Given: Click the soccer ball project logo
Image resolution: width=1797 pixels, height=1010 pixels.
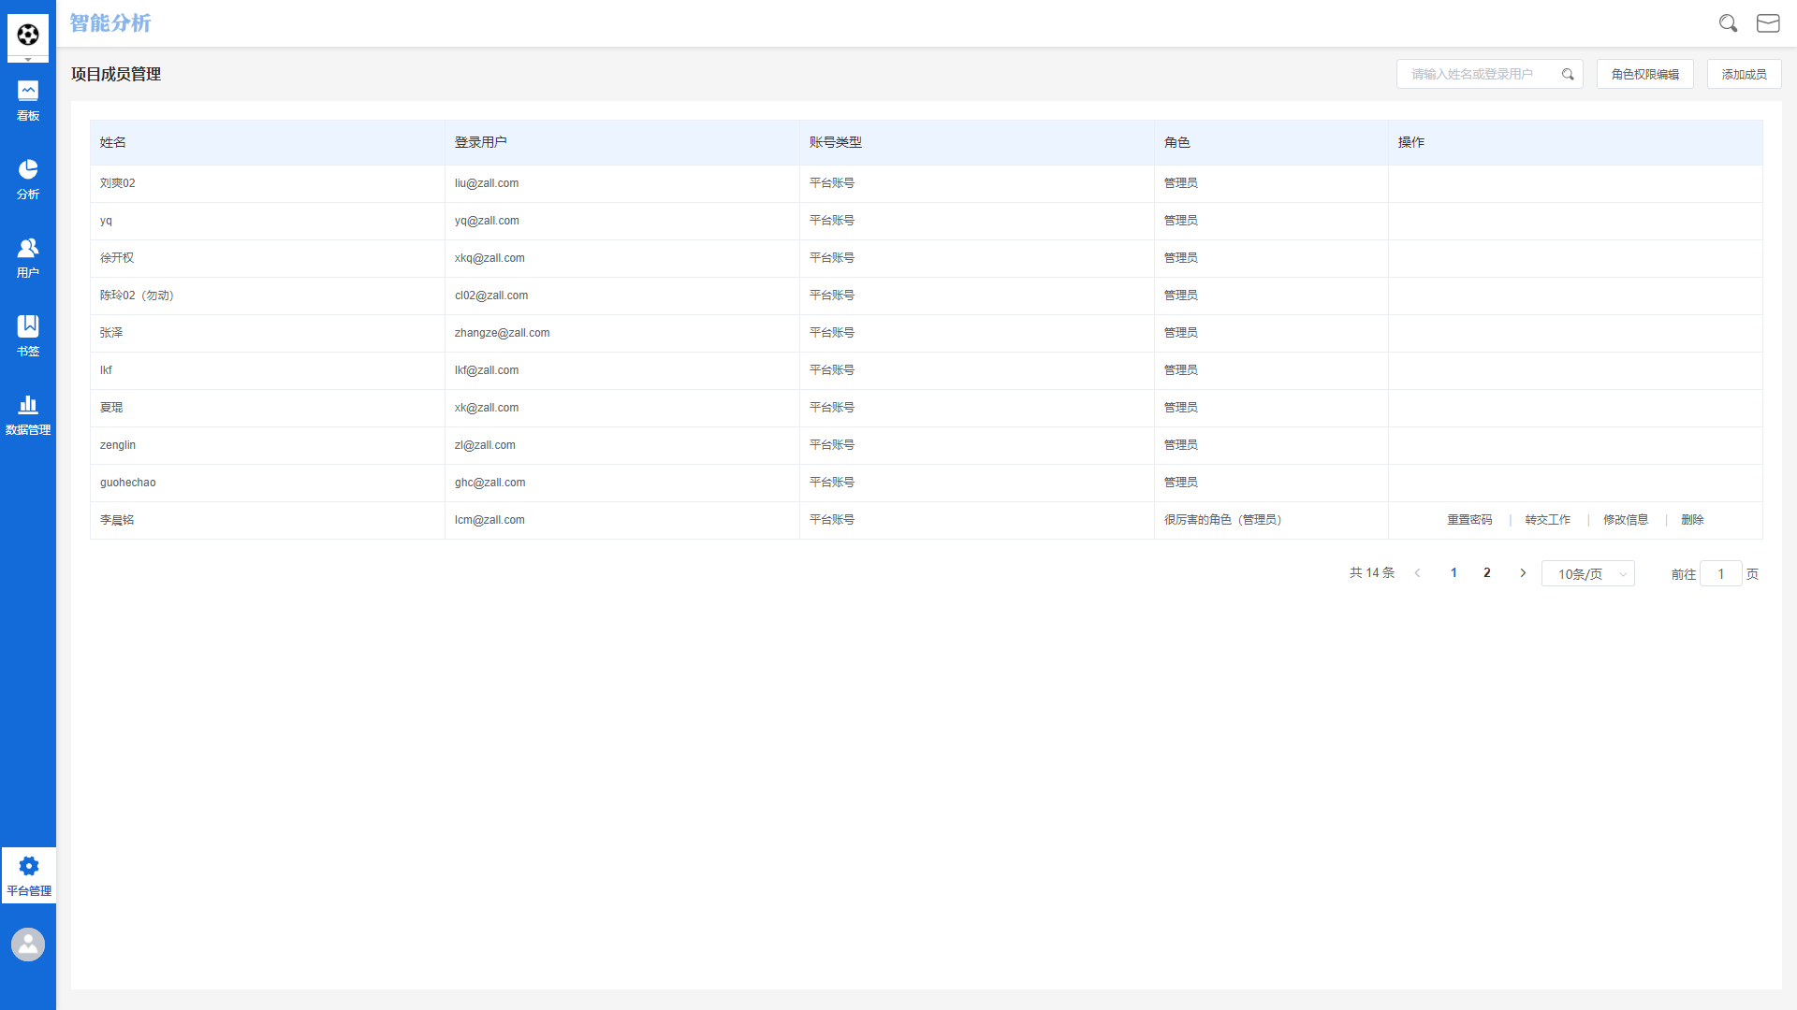Looking at the screenshot, I should [x=28, y=35].
